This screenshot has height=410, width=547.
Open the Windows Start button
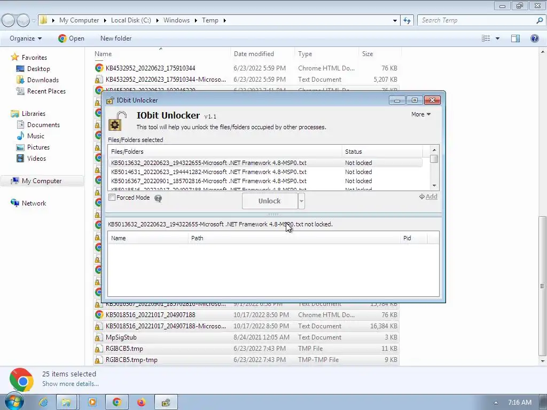(14, 401)
